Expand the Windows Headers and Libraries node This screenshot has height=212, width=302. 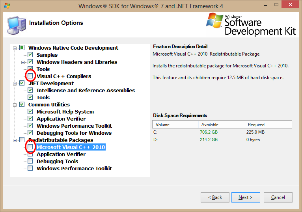coord(23,62)
